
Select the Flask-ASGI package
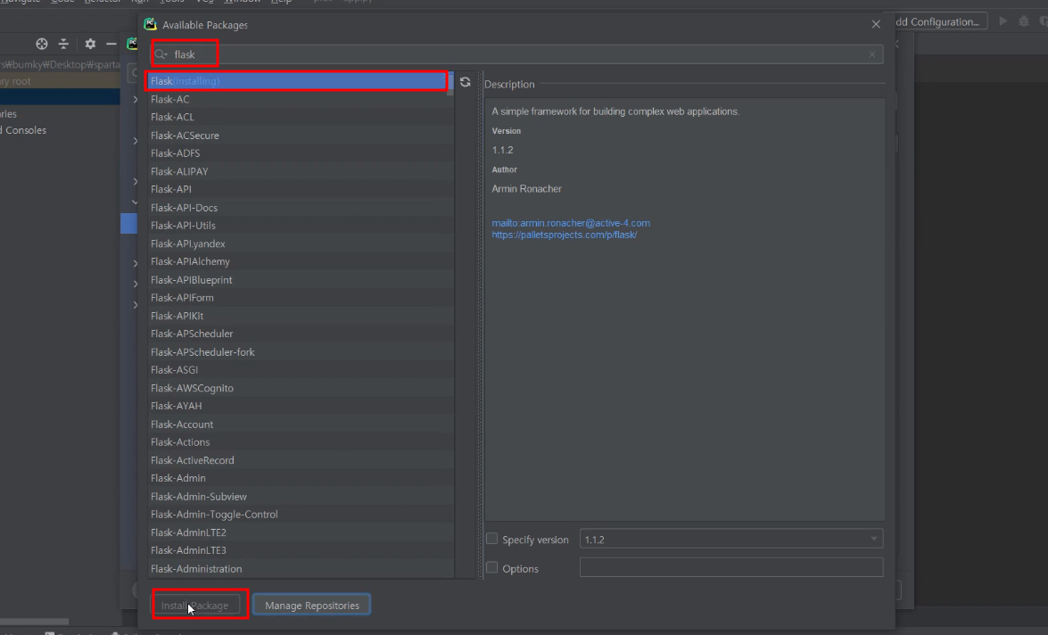click(x=301, y=369)
